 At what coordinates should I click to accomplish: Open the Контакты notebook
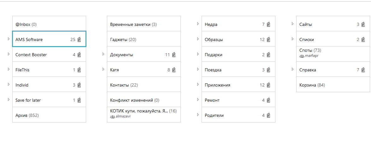pos(124,85)
